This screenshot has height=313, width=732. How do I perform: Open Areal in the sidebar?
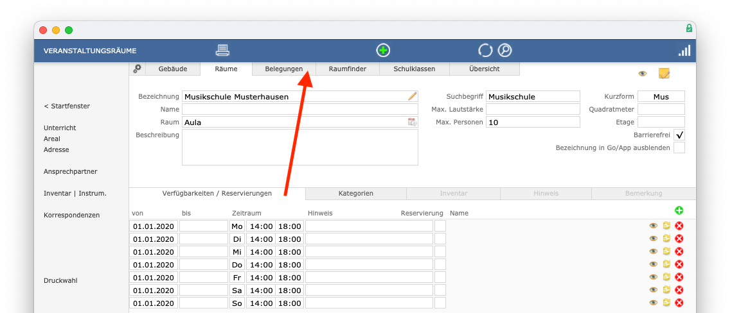[52, 139]
